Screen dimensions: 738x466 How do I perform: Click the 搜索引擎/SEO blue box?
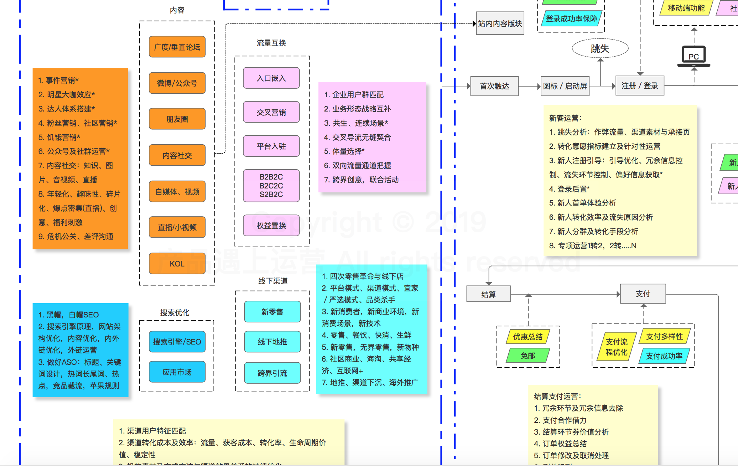[x=177, y=342]
